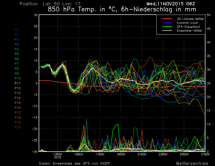Click the 15NOV date axis label
Viewport: 215px width, 166px height.
[x=79, y=154]
